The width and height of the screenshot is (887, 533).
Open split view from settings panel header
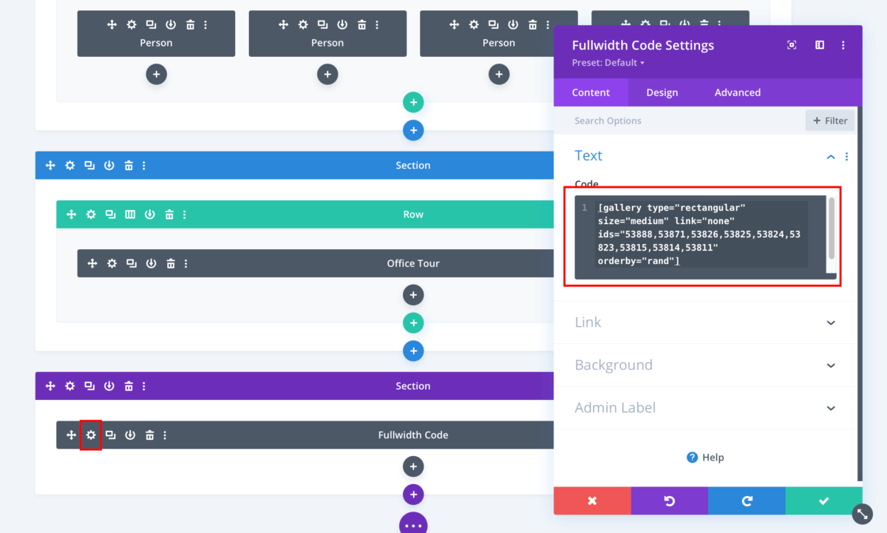click(x=819, y=45)
